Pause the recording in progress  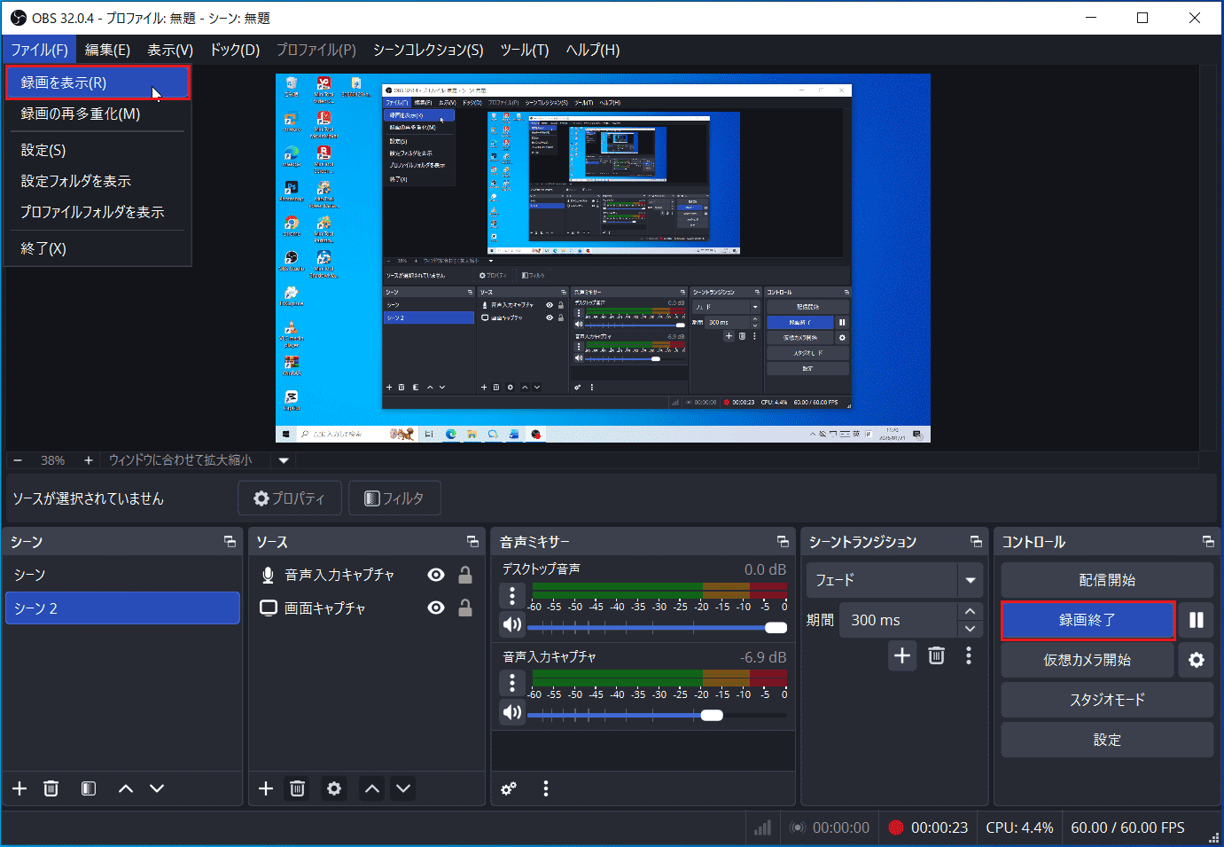1197,620
